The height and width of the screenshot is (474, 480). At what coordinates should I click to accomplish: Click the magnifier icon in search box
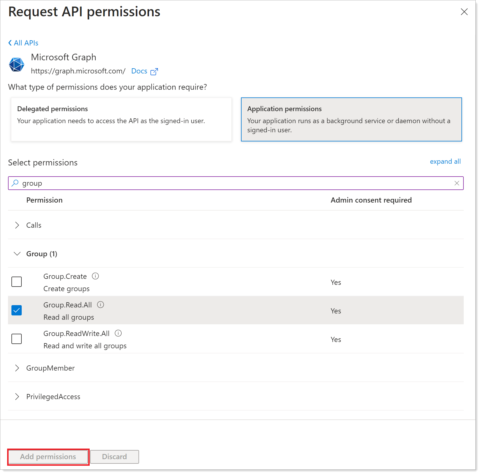coord(15,183)
